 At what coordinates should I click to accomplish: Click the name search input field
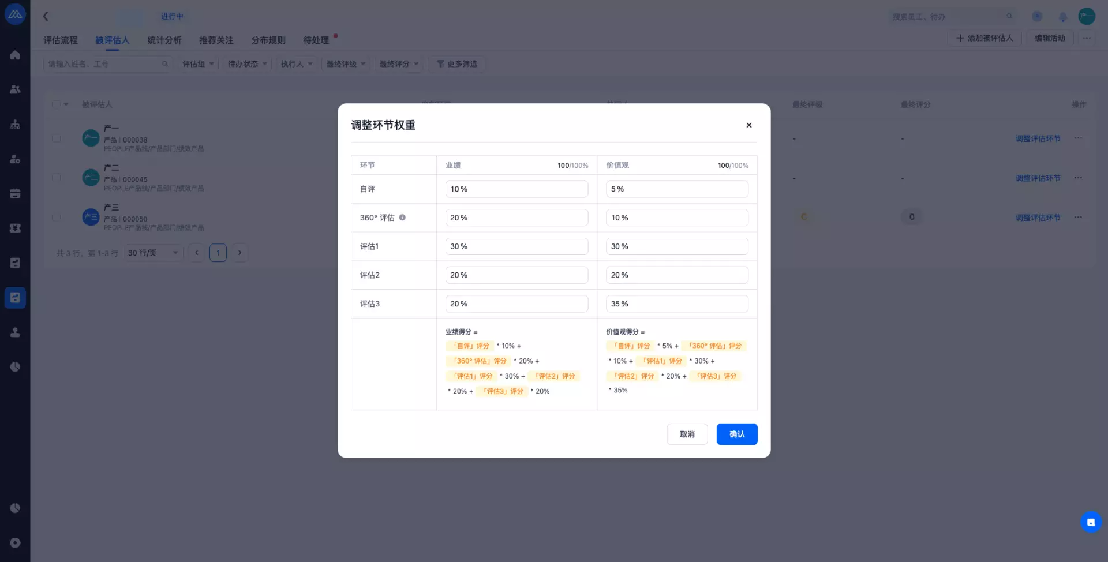[x=107, y=64]
